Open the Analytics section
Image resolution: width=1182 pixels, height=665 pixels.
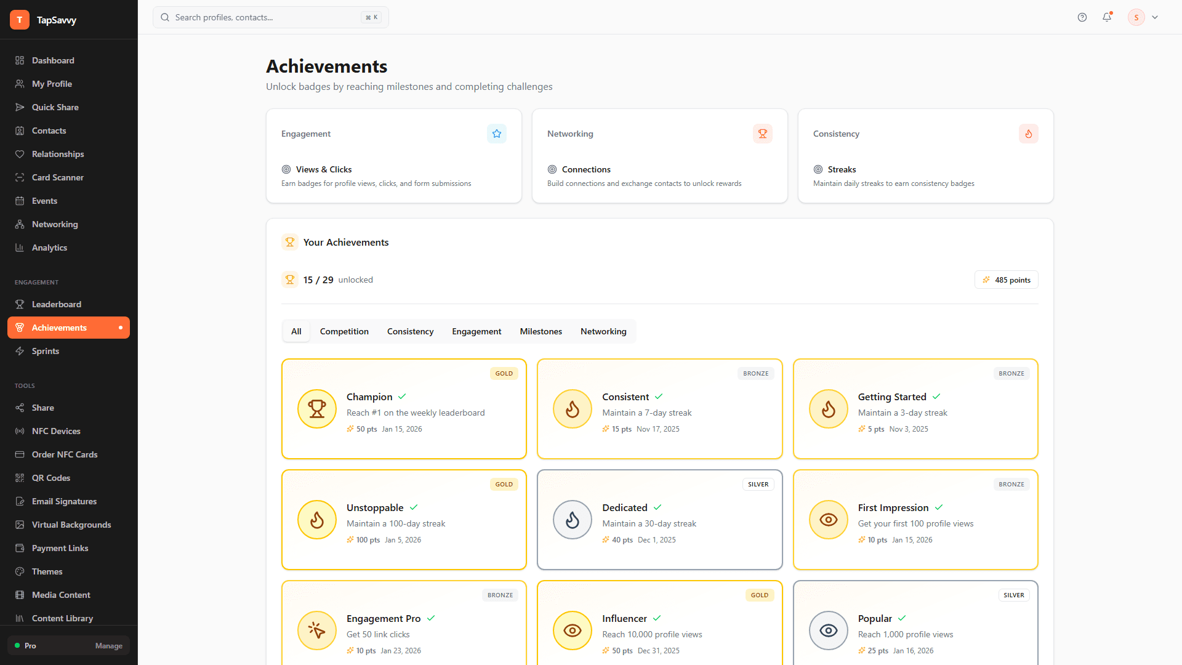coord(49,248)
